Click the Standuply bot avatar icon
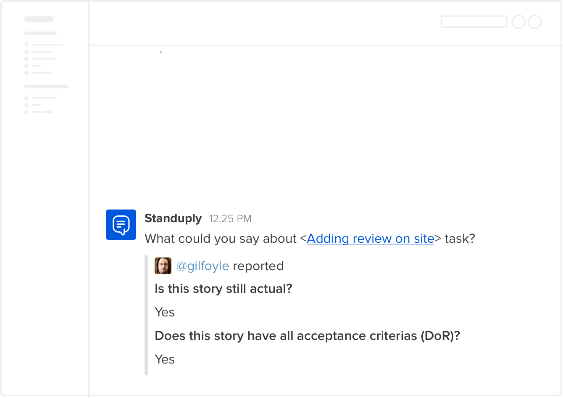 pyautogui.click(x=121, y=225)
